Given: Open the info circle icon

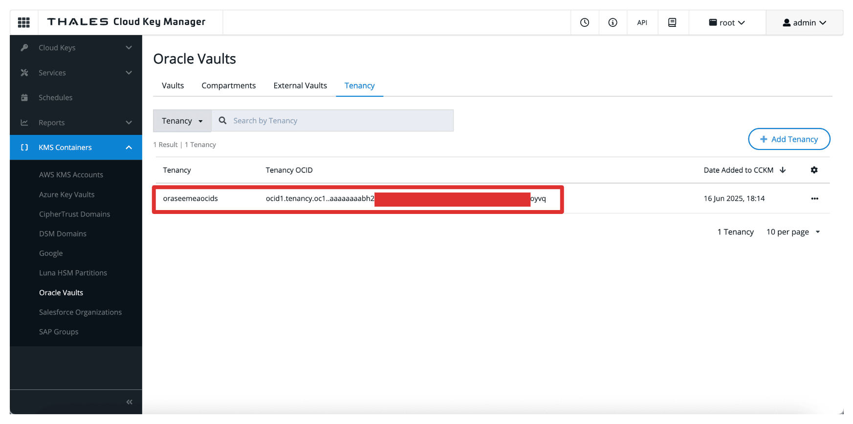Looking at the screenshot, I should coord(613,22).
